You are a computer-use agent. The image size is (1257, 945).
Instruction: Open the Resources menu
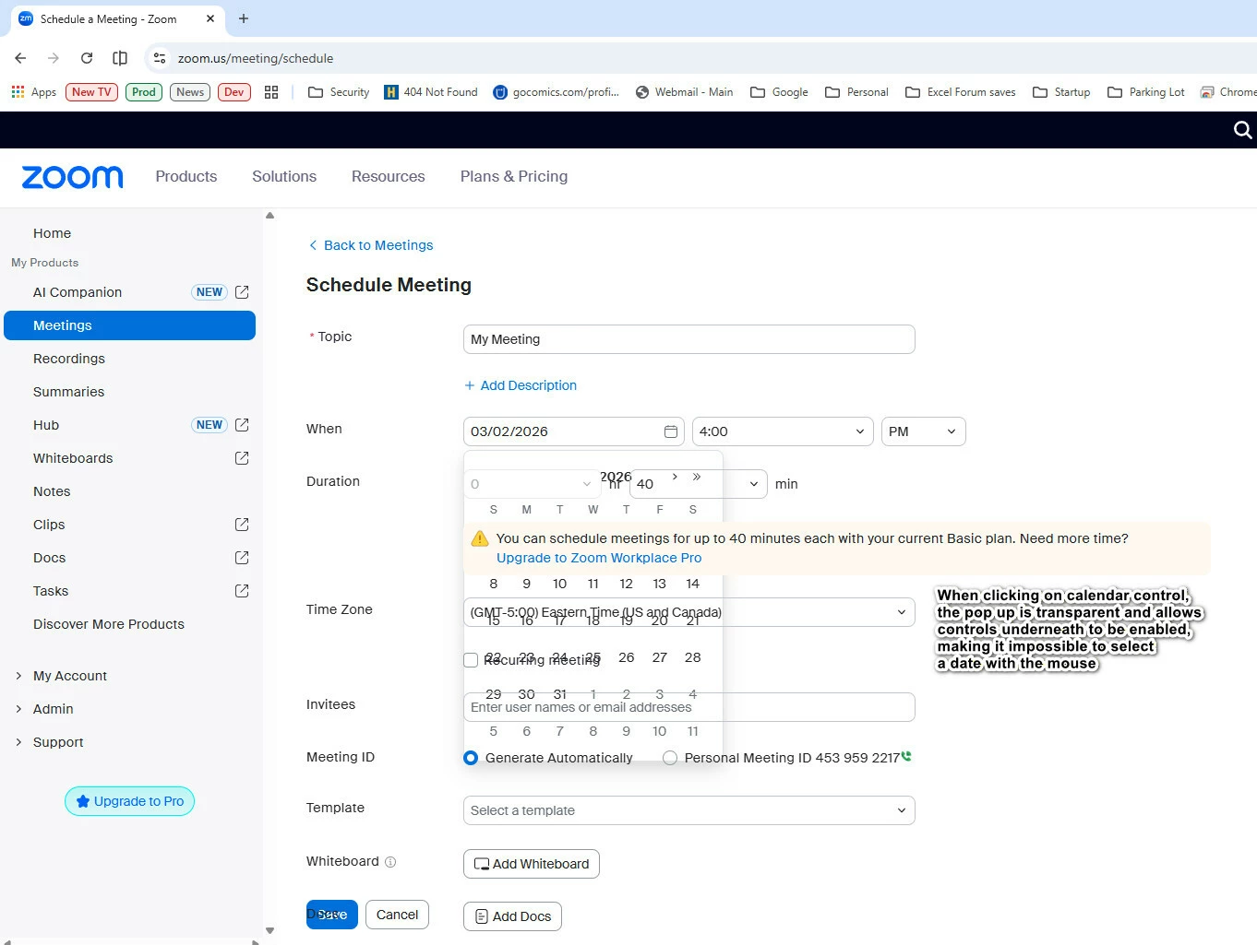(x=389, y=176)
